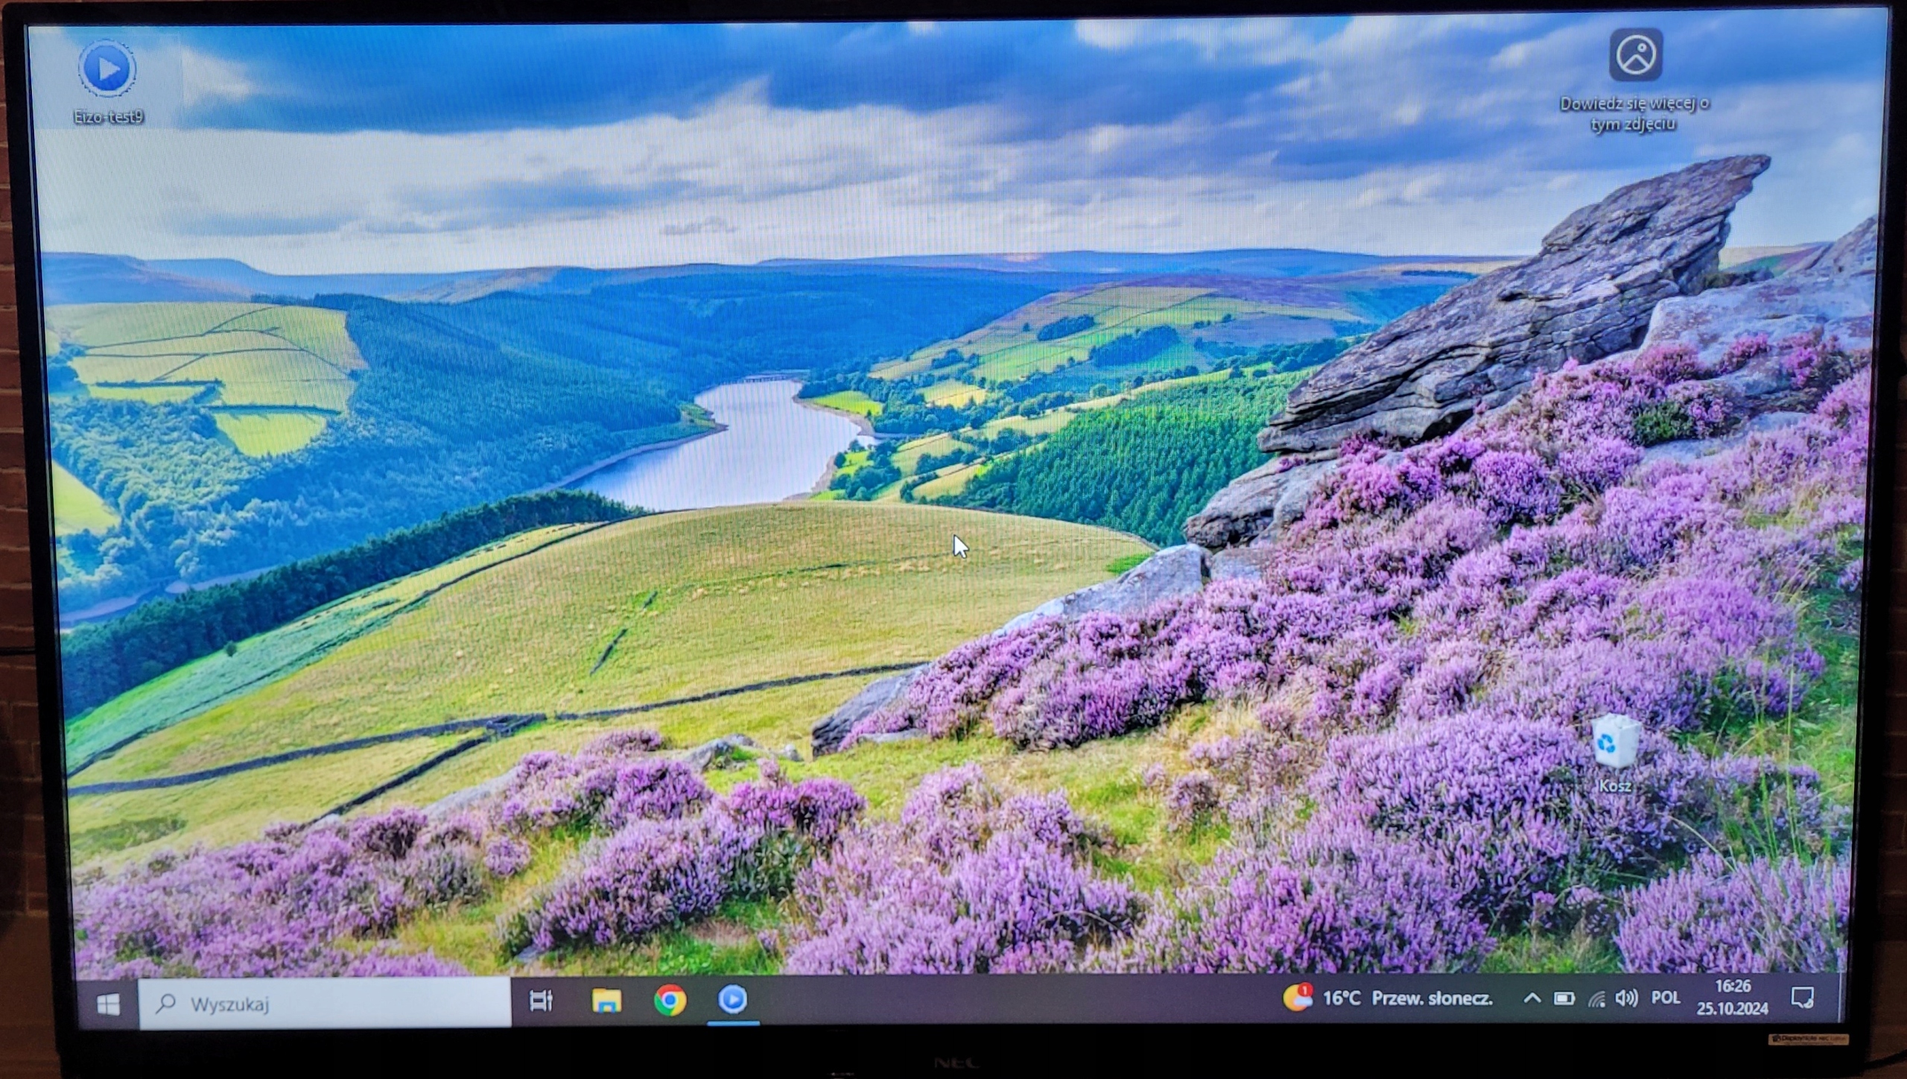This screenshot has height=1079, width=1907.
Task: Switch input language via POL indicator
Action: coord(1666,998)
